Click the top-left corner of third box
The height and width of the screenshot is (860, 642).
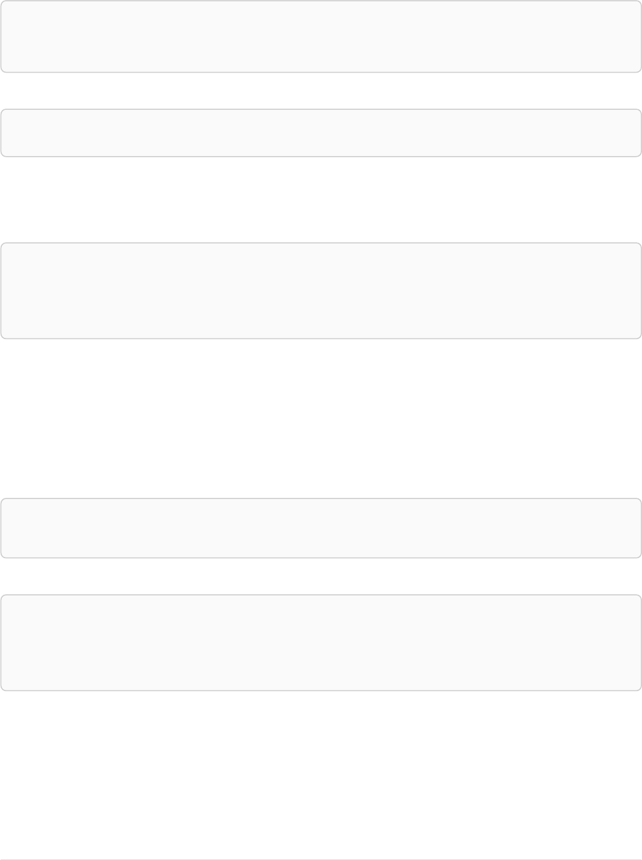point(3,245)
